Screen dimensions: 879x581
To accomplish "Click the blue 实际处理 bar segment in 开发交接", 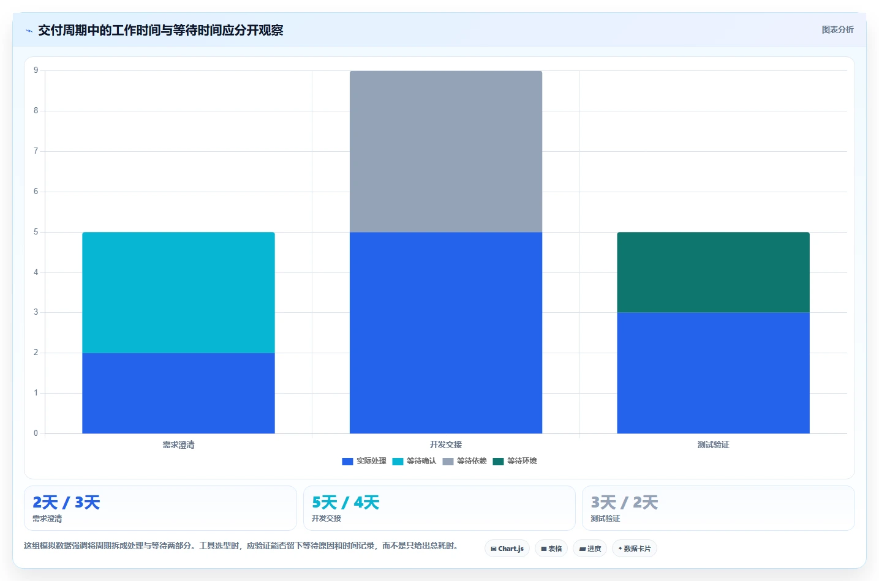I will (x=446, y=333).
